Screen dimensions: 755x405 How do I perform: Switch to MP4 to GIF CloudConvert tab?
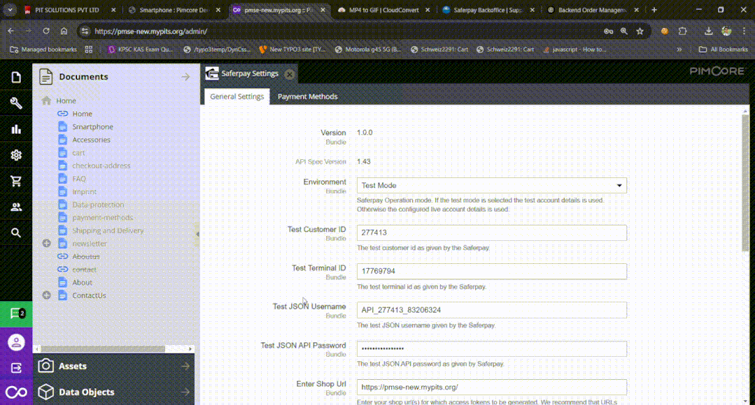click(383, 10)
